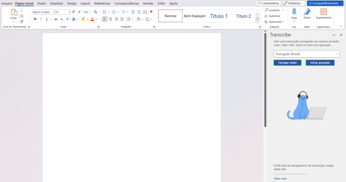Apply red font color

tap(92, 19)
